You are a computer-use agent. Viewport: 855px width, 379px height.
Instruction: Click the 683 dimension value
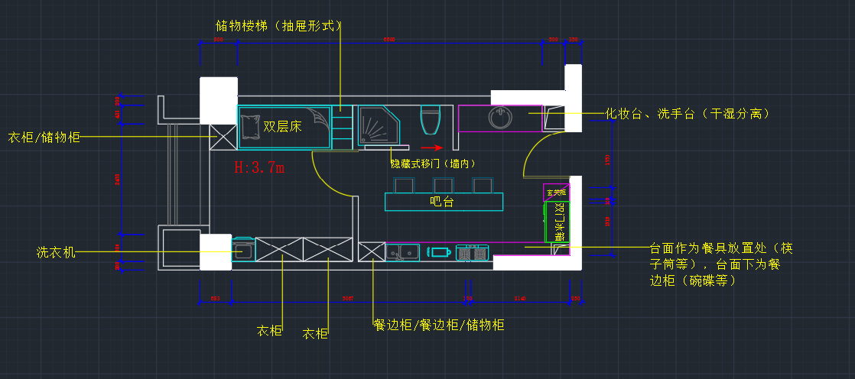215,299
